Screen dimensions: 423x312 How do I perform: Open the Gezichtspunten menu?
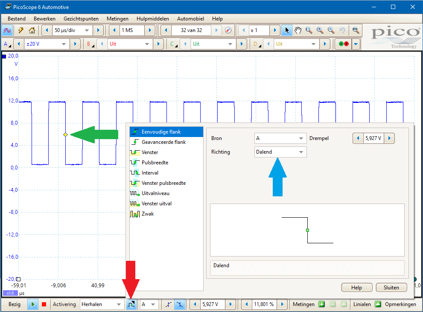point(81,19)
